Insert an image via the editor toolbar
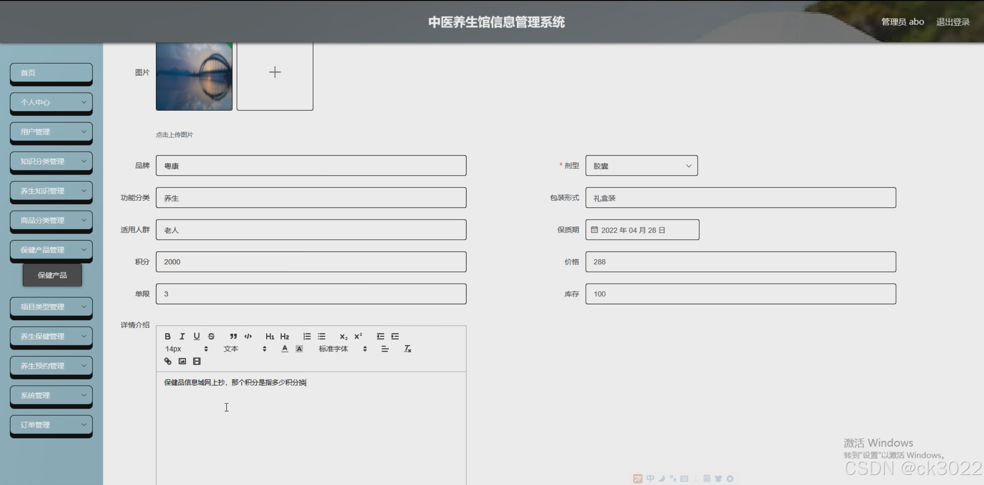The image size is (984, 485). click(x=182, y=361)
